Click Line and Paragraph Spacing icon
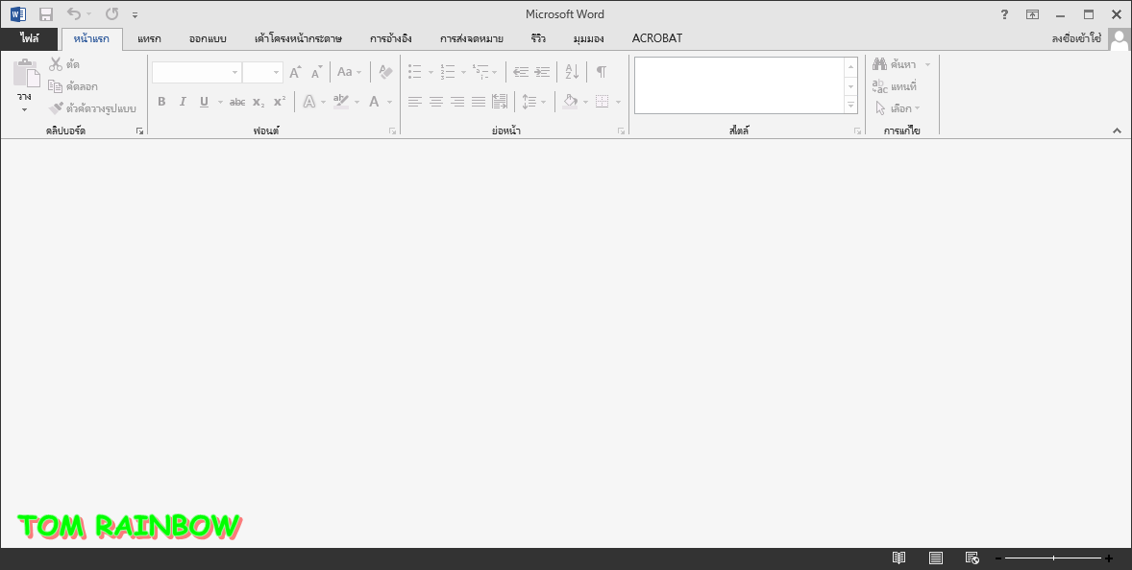1132x570 pixels. pos(529,102)
